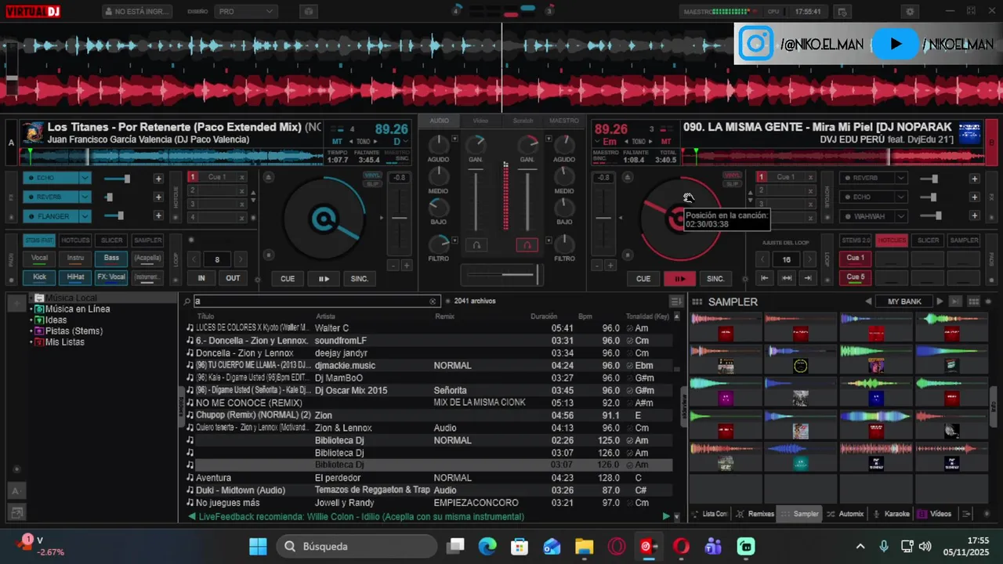The width and height of the screenshot is (1003, 564).
Task: Set the loop in point on deck B
Action: [x=765, y=278]
